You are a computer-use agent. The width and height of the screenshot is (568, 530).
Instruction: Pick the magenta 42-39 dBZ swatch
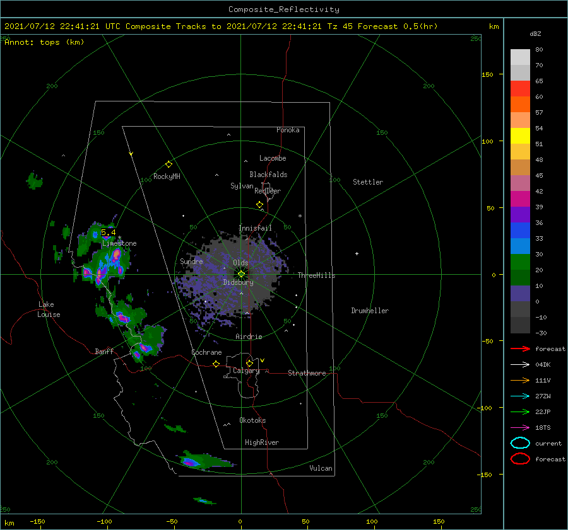pyautogui.click(x=520, y=199)
